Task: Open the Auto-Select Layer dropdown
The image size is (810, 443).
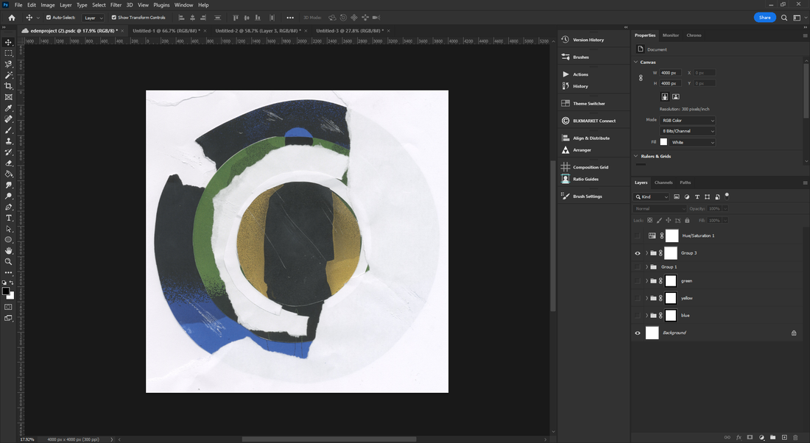Action: (x=94, y=18)
